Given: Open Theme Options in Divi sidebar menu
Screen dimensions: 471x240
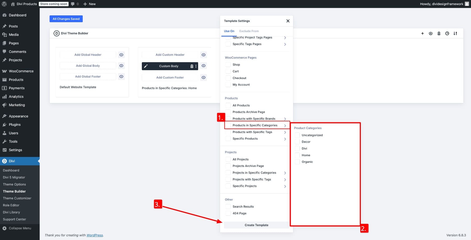Looking at the screenshot, I should [x=14, y=184].
